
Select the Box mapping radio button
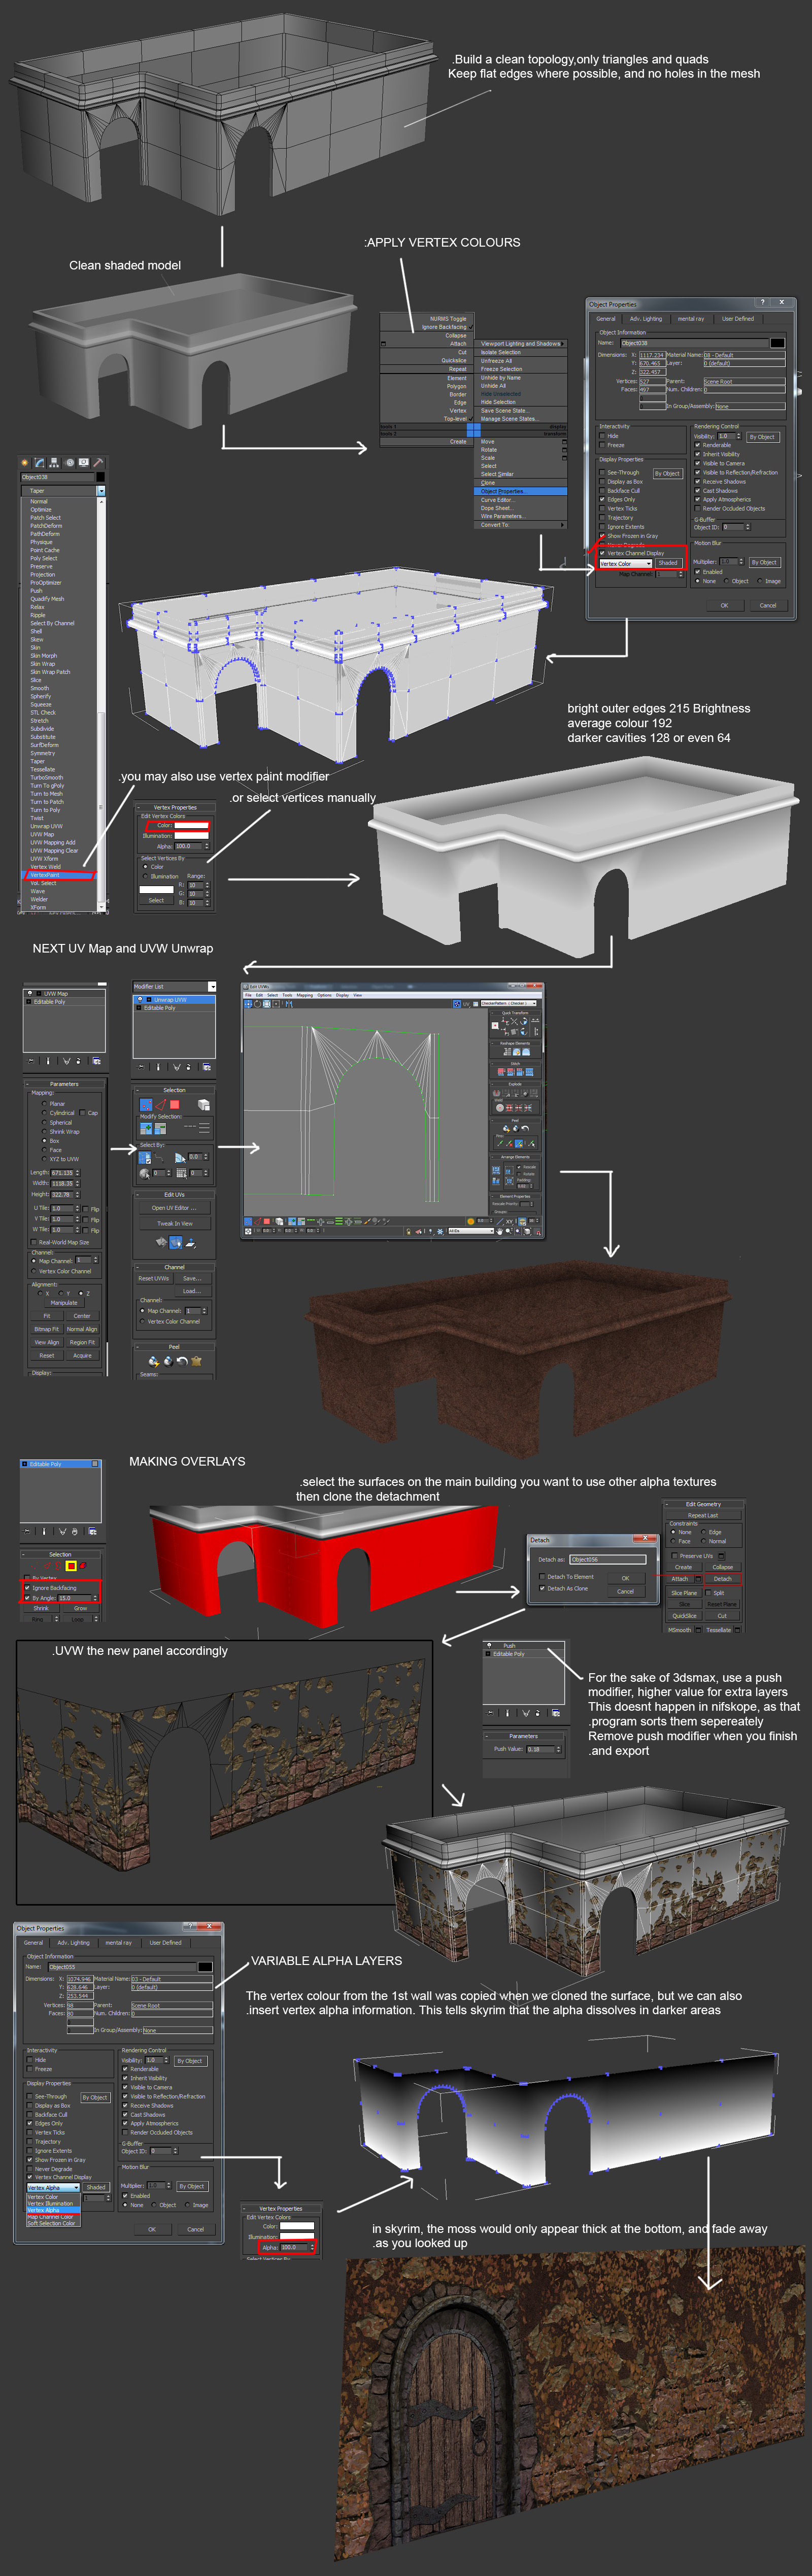43,1140
